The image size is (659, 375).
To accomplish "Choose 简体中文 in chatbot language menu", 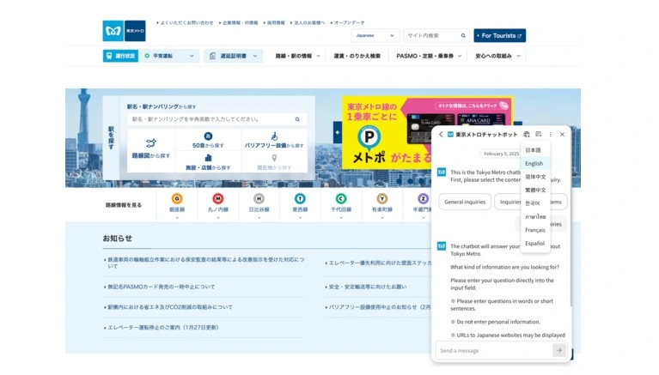I will coord(535,177).
